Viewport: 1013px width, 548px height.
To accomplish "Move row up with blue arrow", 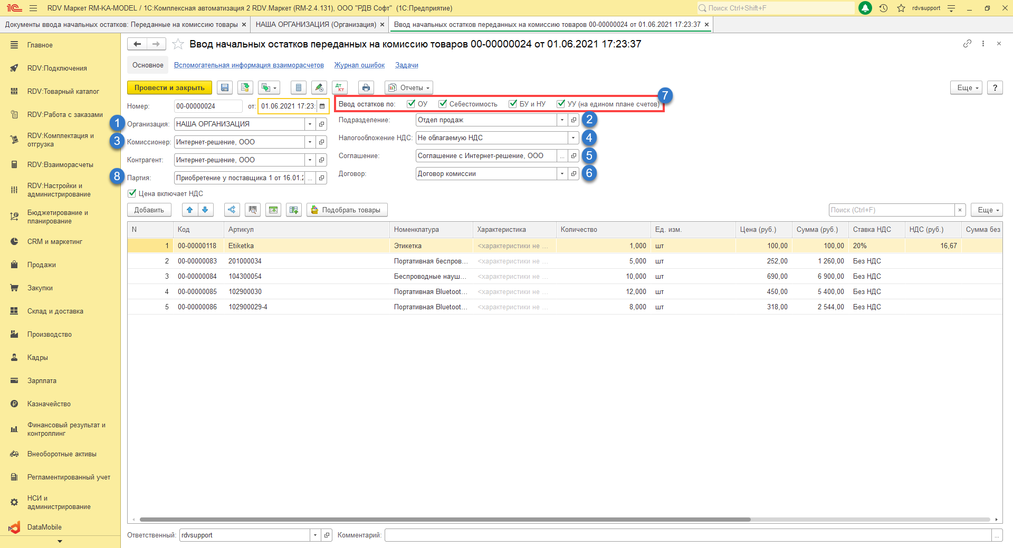I will 189,210.
